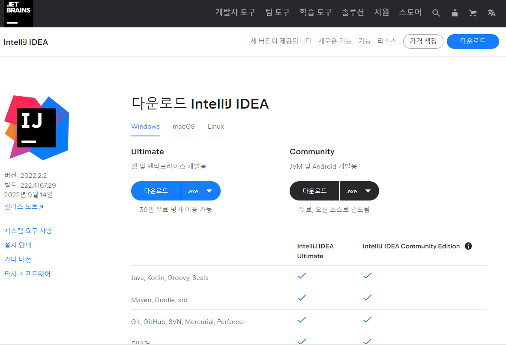Image resolution: width=506 pixels, height=345 pixels.
Task: Select the Windows tab
Action: coord(145,127)
